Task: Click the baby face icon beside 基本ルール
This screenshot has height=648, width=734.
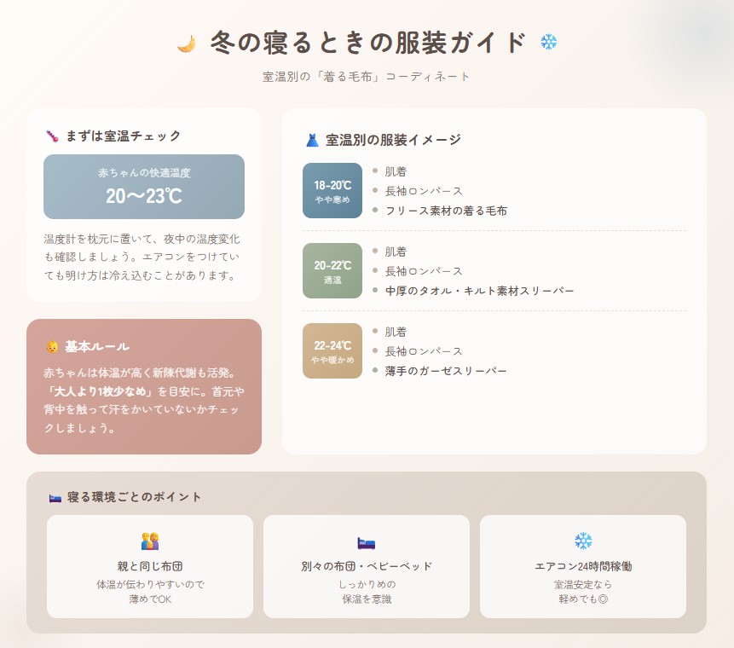Action: coord(52,346)
